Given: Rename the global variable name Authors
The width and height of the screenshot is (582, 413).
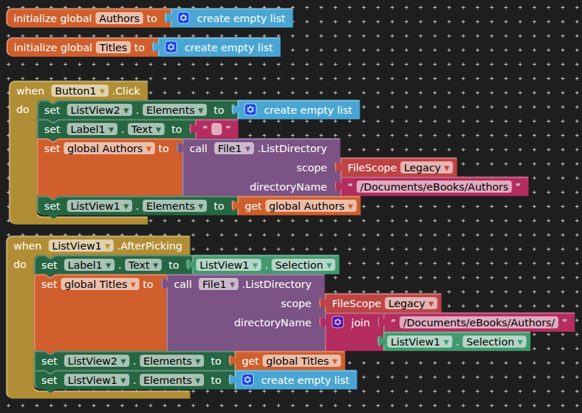Looking at the screenshot, I should 119,18.
